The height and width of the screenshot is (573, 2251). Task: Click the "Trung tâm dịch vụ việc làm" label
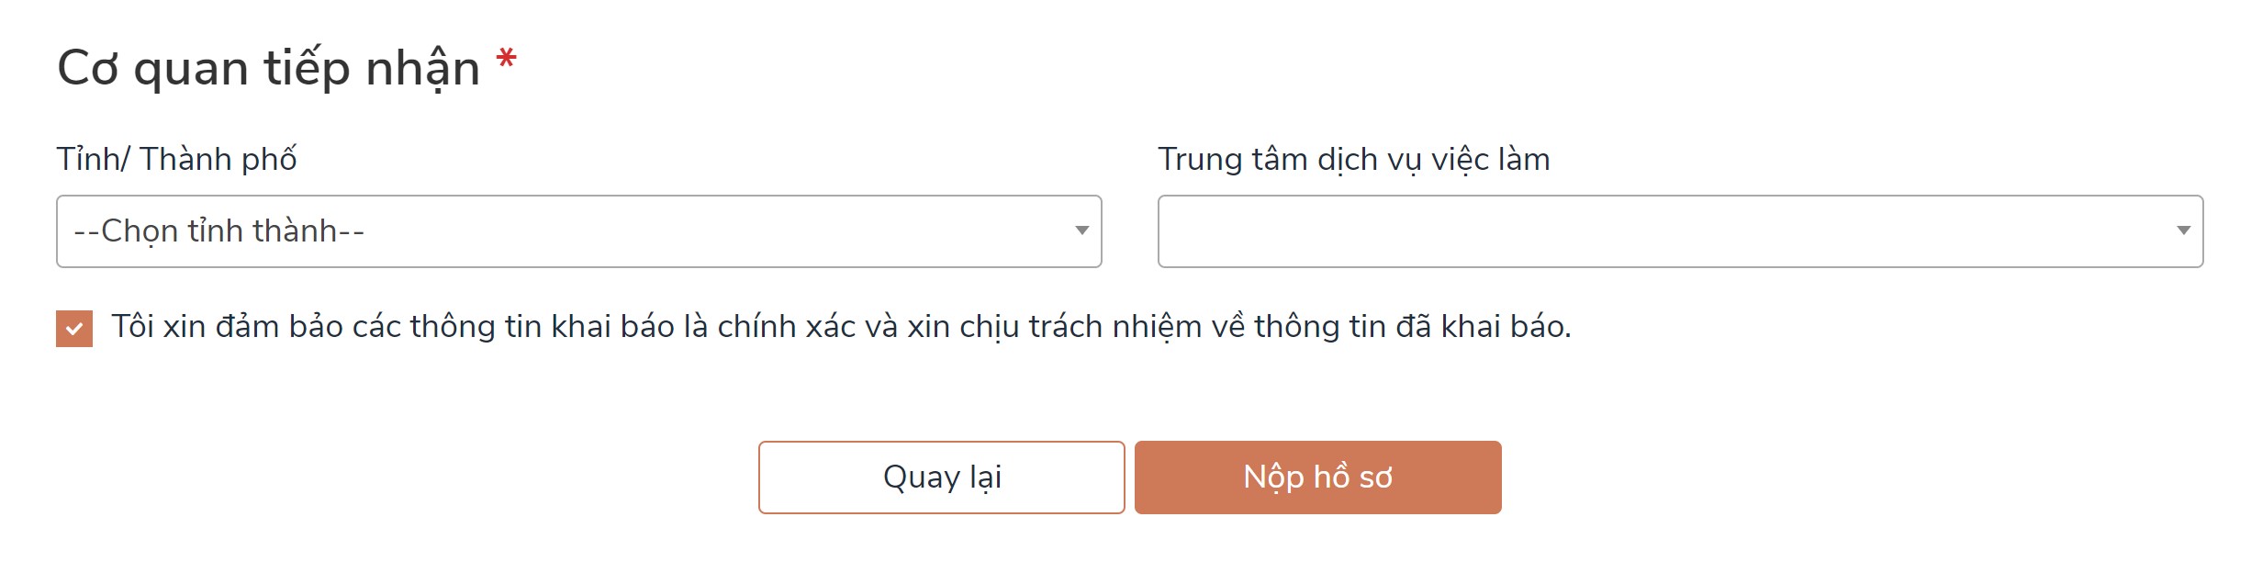point(1353,160)
